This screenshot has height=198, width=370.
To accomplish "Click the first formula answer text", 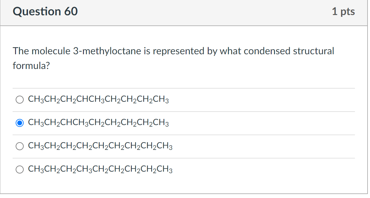I will click(98, 99).
